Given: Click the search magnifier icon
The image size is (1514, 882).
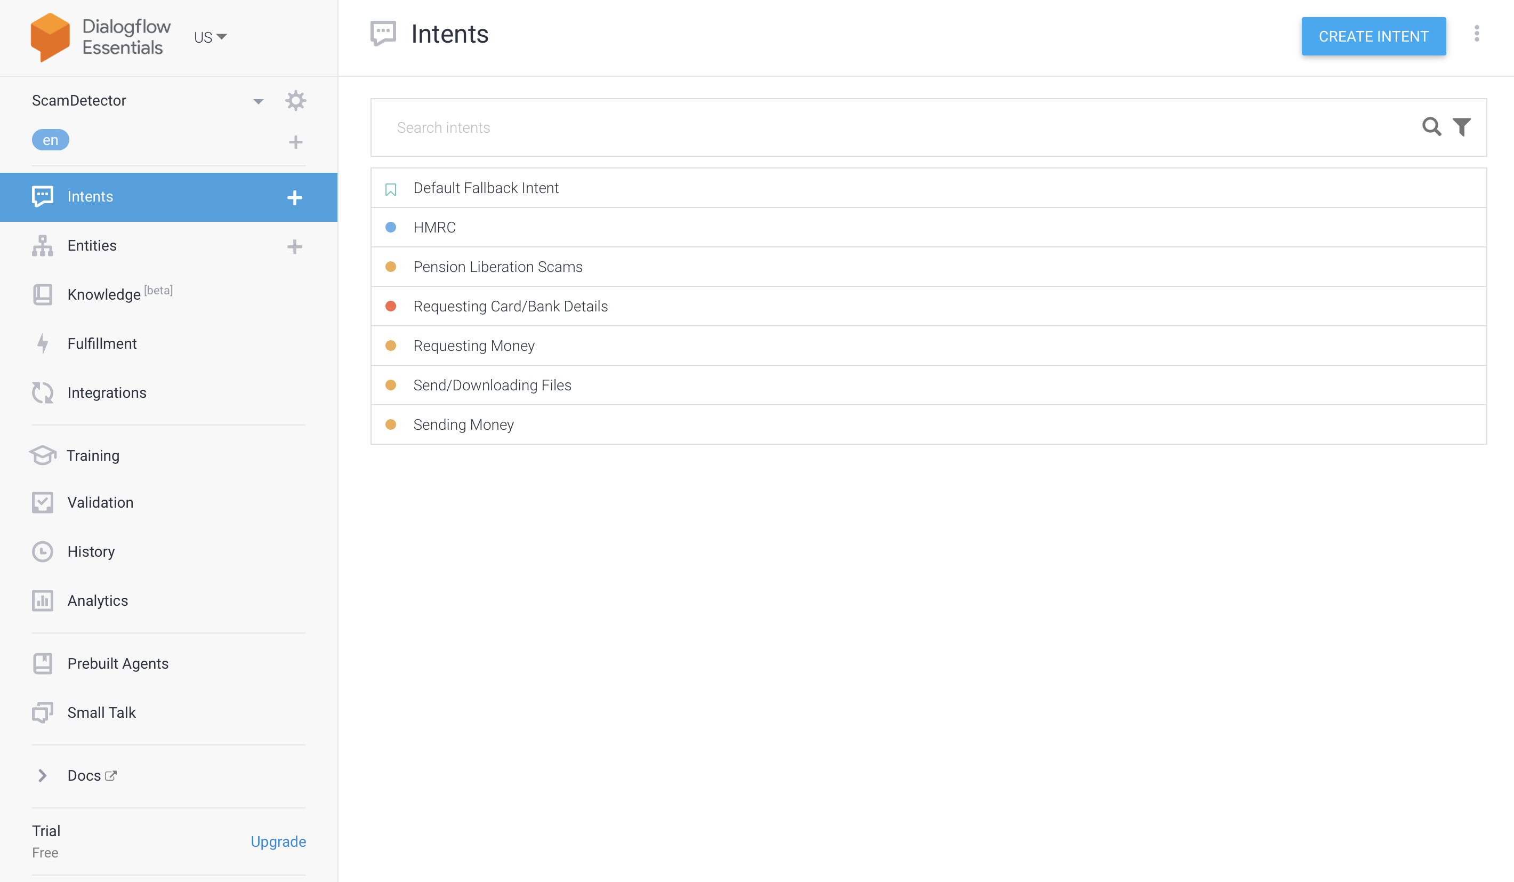Looking at the screenshot, I should [x=1431, y=127].
